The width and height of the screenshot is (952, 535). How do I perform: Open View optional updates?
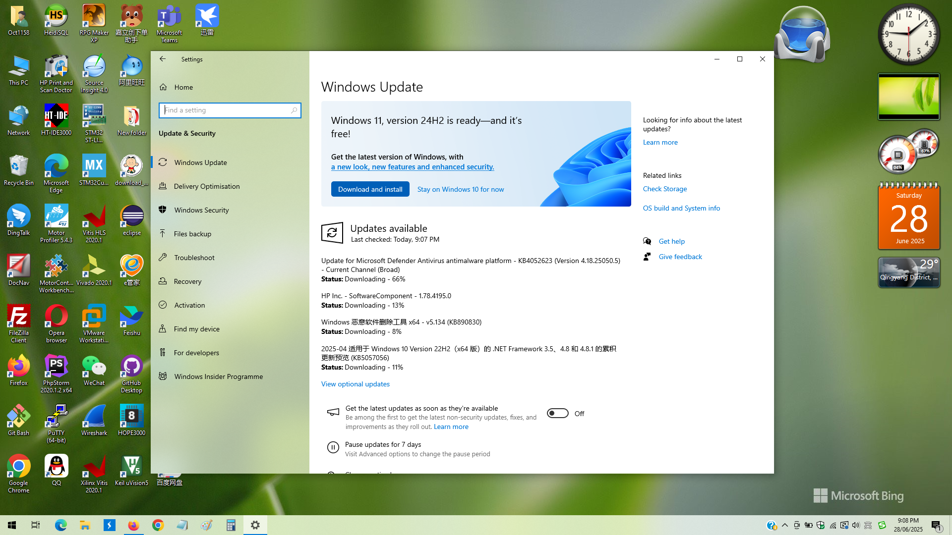click(x=356, y=384)
